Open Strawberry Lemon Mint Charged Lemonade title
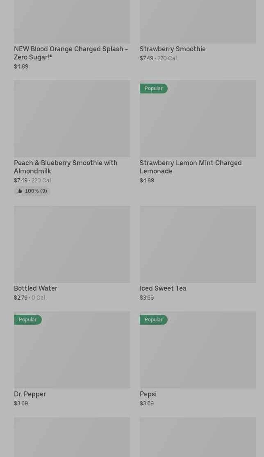This screenshot has height=457, width=264. pos(190,167)
